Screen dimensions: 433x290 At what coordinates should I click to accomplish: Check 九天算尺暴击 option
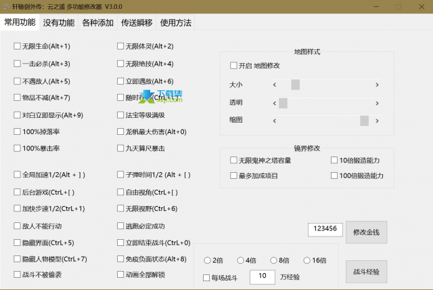click(x=120, y=148)
